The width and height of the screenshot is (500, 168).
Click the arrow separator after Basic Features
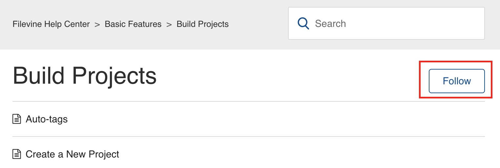pos(169,24)
